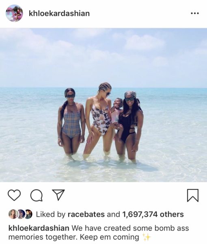The height and width of the screenshot is (244, 207).
Task: Tap the middle liker avatar beside Liked by
Action: coord(21,214)
